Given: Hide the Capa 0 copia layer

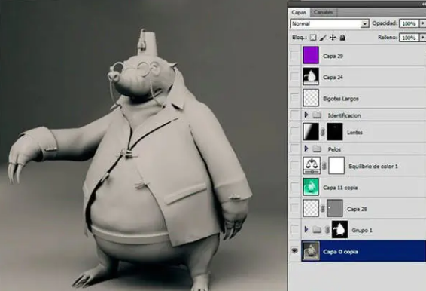Looking at the screenshot, I should [x=294, y=251].
